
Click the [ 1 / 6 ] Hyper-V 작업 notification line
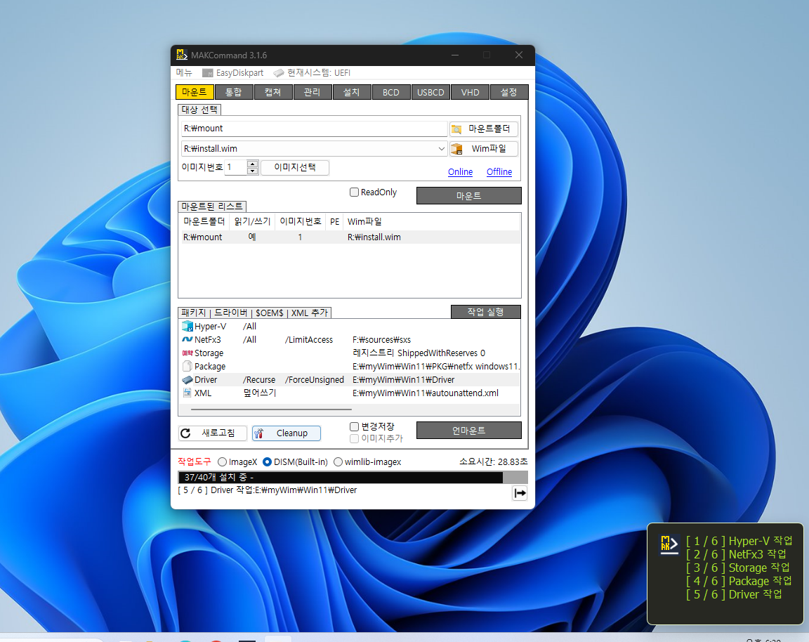pyautogui.click(x=739, y=541)
